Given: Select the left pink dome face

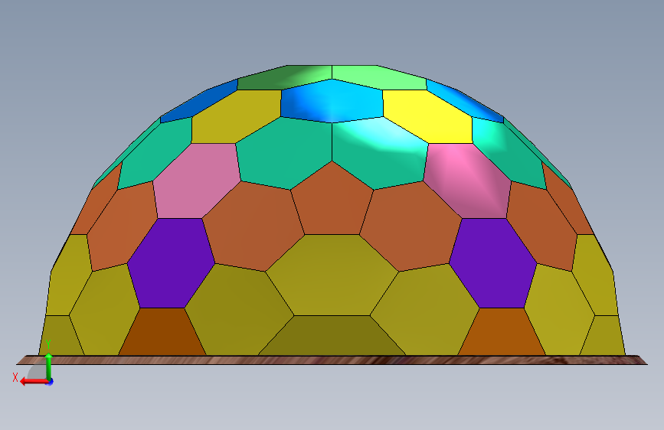Looking at the screenshot, I should click(198, 181).
